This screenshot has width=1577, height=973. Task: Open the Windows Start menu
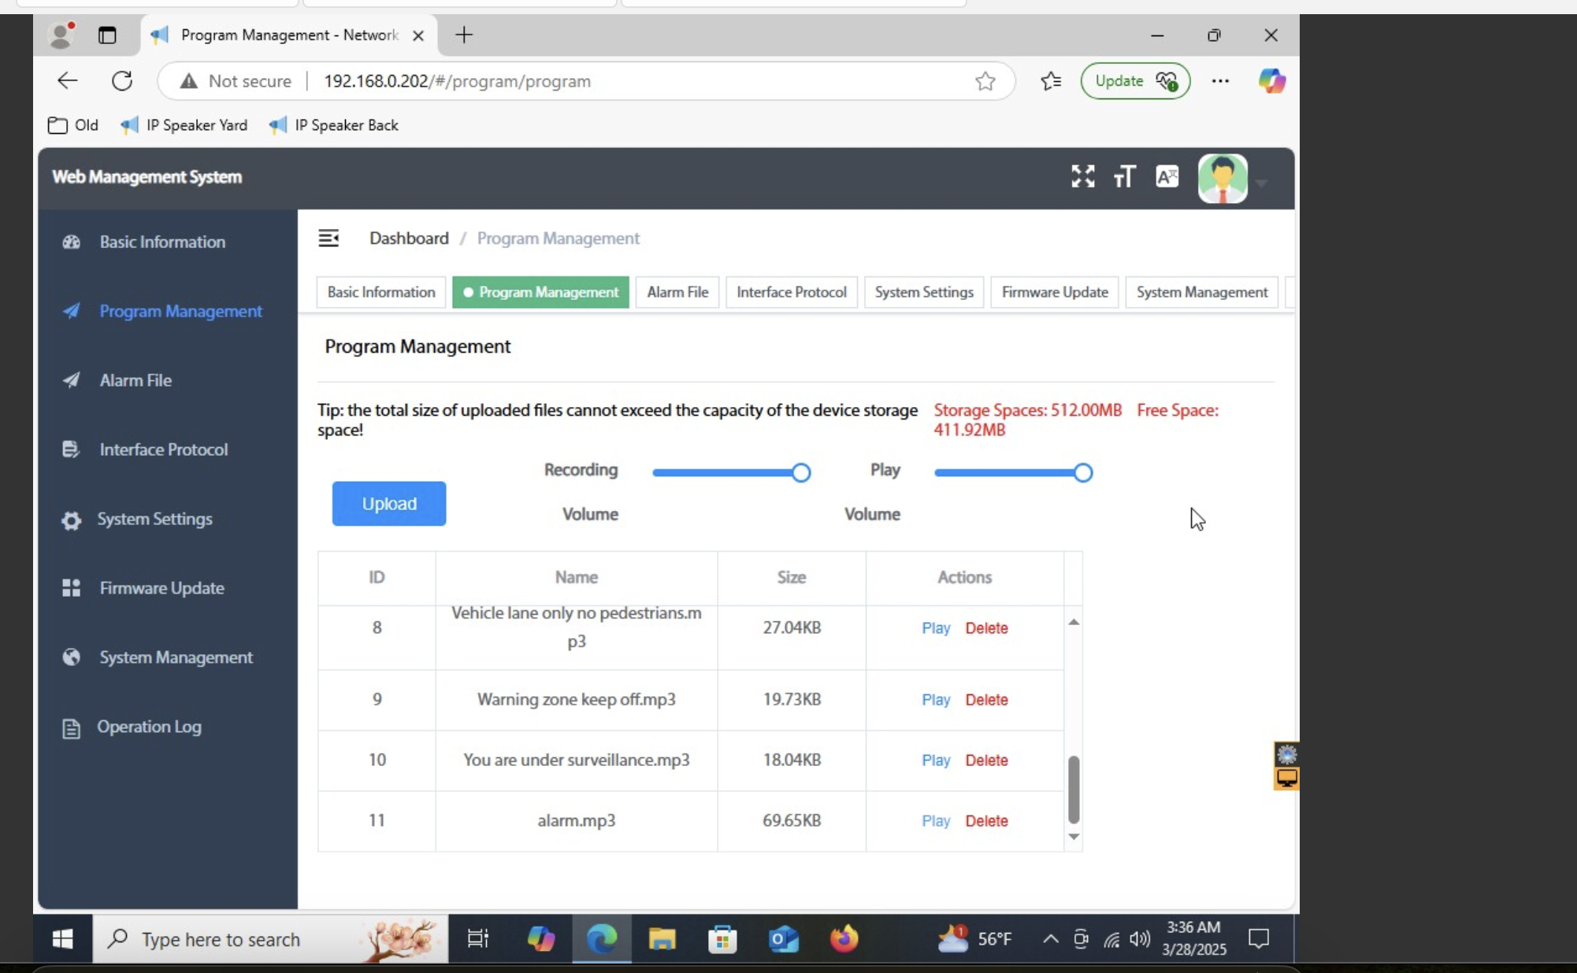[x=63, y=938]
